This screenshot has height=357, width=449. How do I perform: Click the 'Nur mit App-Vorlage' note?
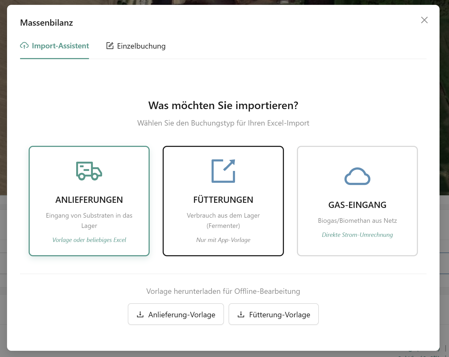[223, 240]
